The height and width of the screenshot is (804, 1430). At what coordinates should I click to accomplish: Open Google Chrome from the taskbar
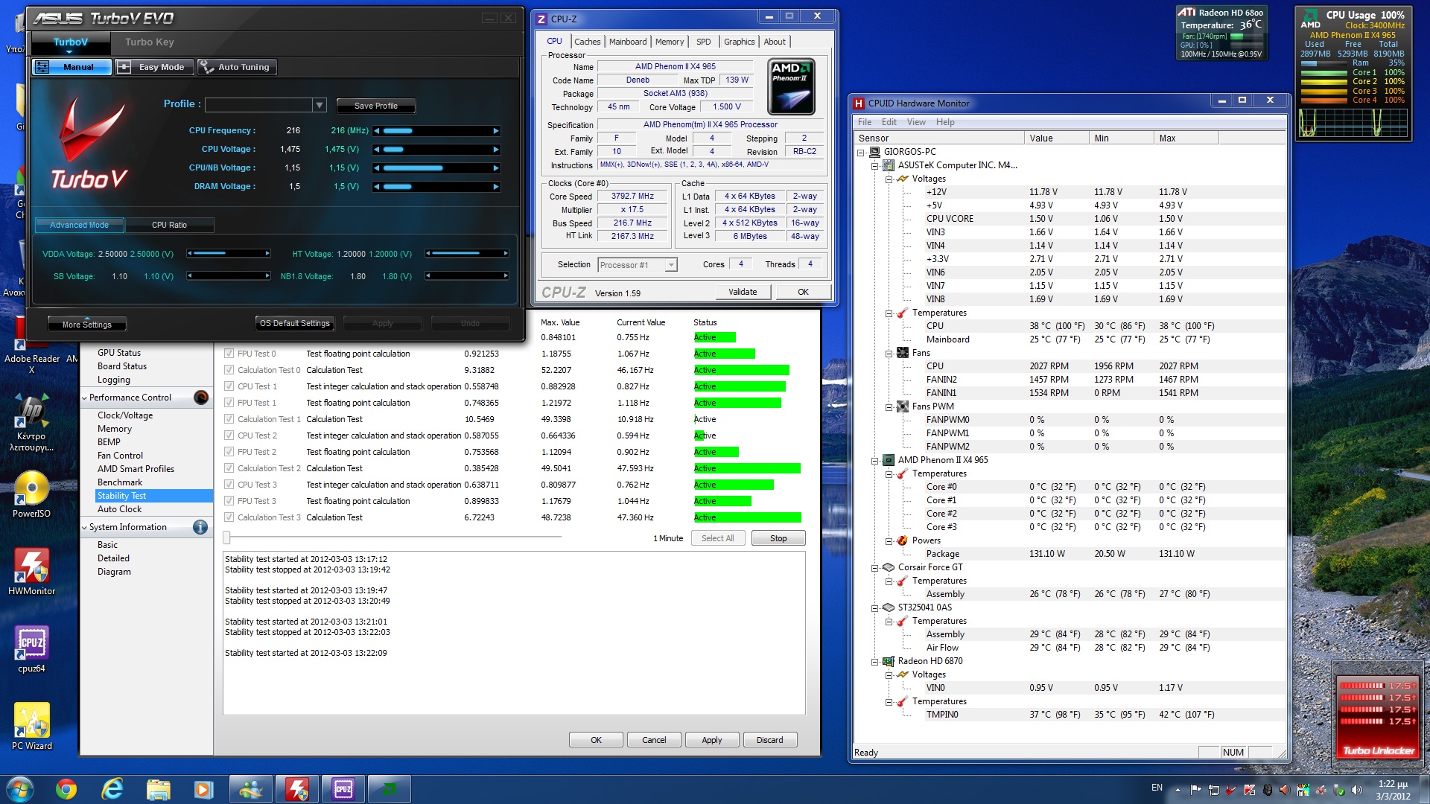[66, 788]
